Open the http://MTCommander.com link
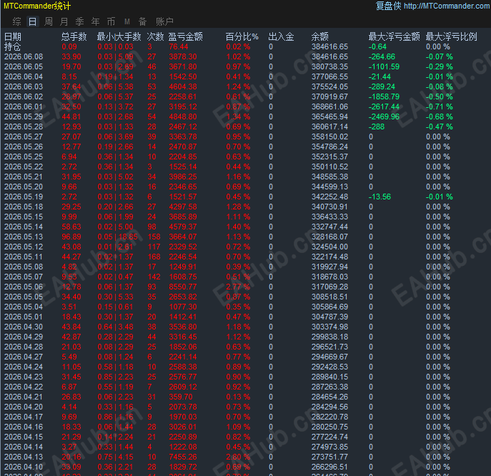491x476 pixels. point(447,6)
